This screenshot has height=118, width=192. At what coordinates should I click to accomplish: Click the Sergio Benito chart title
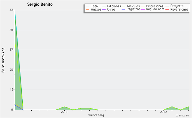point(40,4)
